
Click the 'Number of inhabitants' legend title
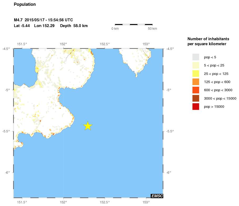click(206, 39)
